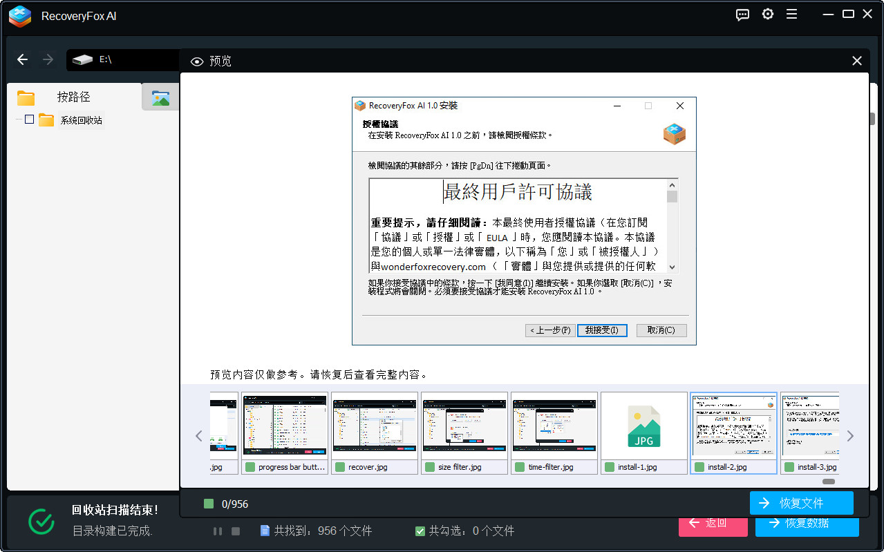The height and width of the screenshot is (552, 884).
Task: Toggle the preview eye icon
Action: (x=197, y=61)
